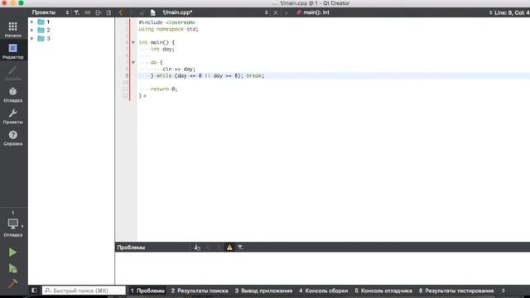
Task: Click the file lock icon in the editor toolbar
Action: click(x=142, y=12)
